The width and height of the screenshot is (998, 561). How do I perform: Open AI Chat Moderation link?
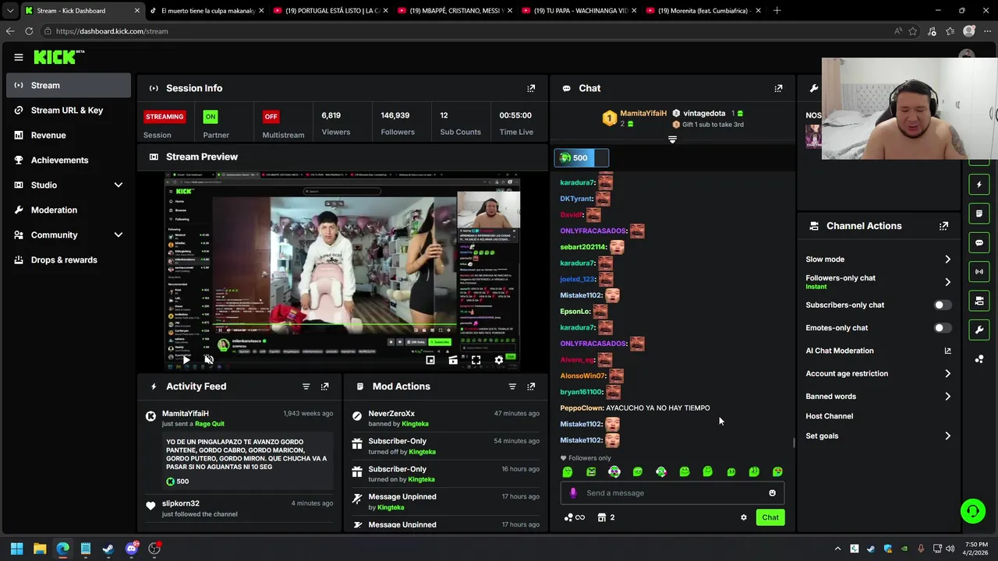pos(879,351)
